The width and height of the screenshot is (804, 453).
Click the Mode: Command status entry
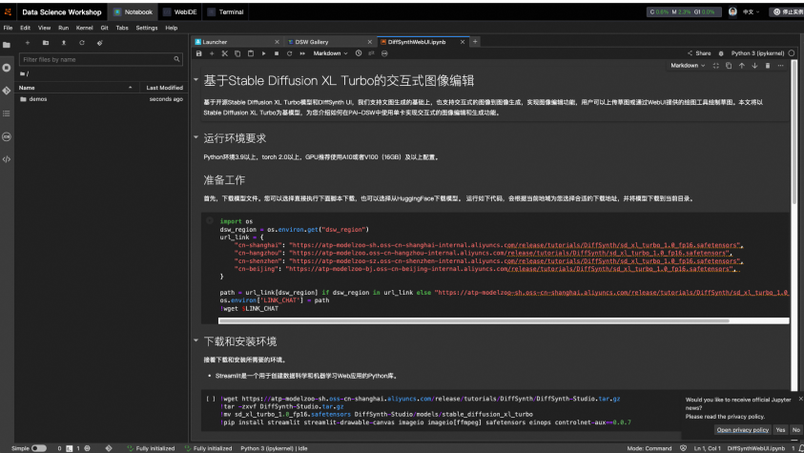tap(649, 448)
